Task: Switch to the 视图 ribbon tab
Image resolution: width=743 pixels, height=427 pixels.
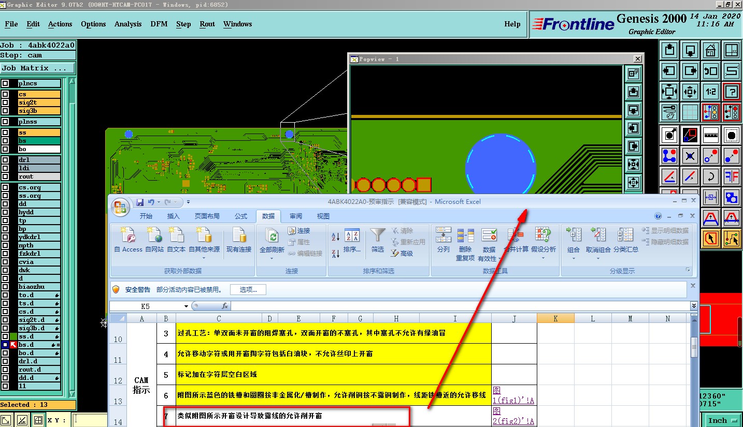Action: pos(323,216)
